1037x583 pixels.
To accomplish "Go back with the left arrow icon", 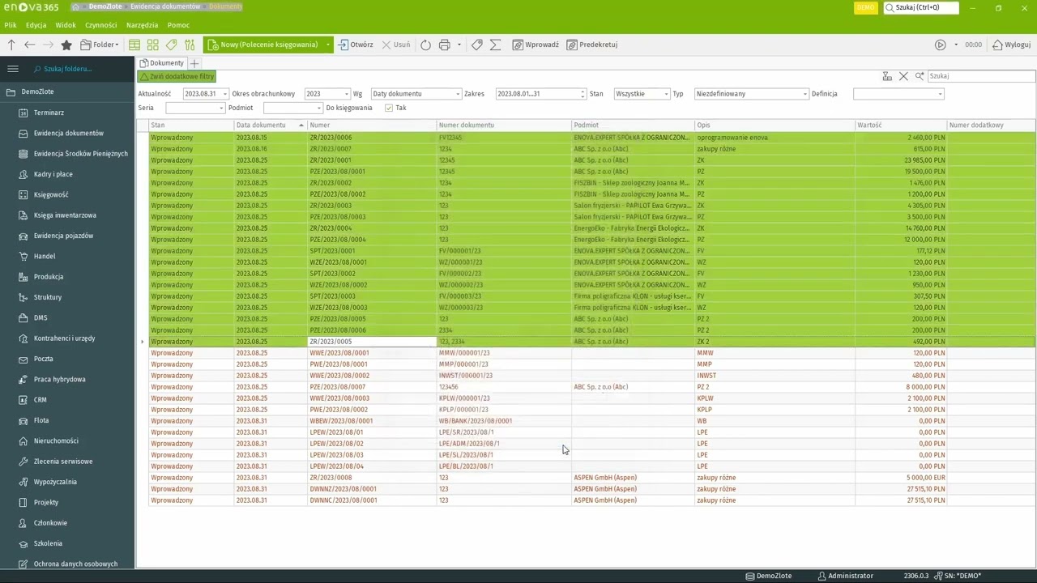I will (x=30, y=45).
